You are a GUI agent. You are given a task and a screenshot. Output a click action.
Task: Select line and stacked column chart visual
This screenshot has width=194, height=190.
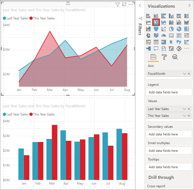click(171, 22)
